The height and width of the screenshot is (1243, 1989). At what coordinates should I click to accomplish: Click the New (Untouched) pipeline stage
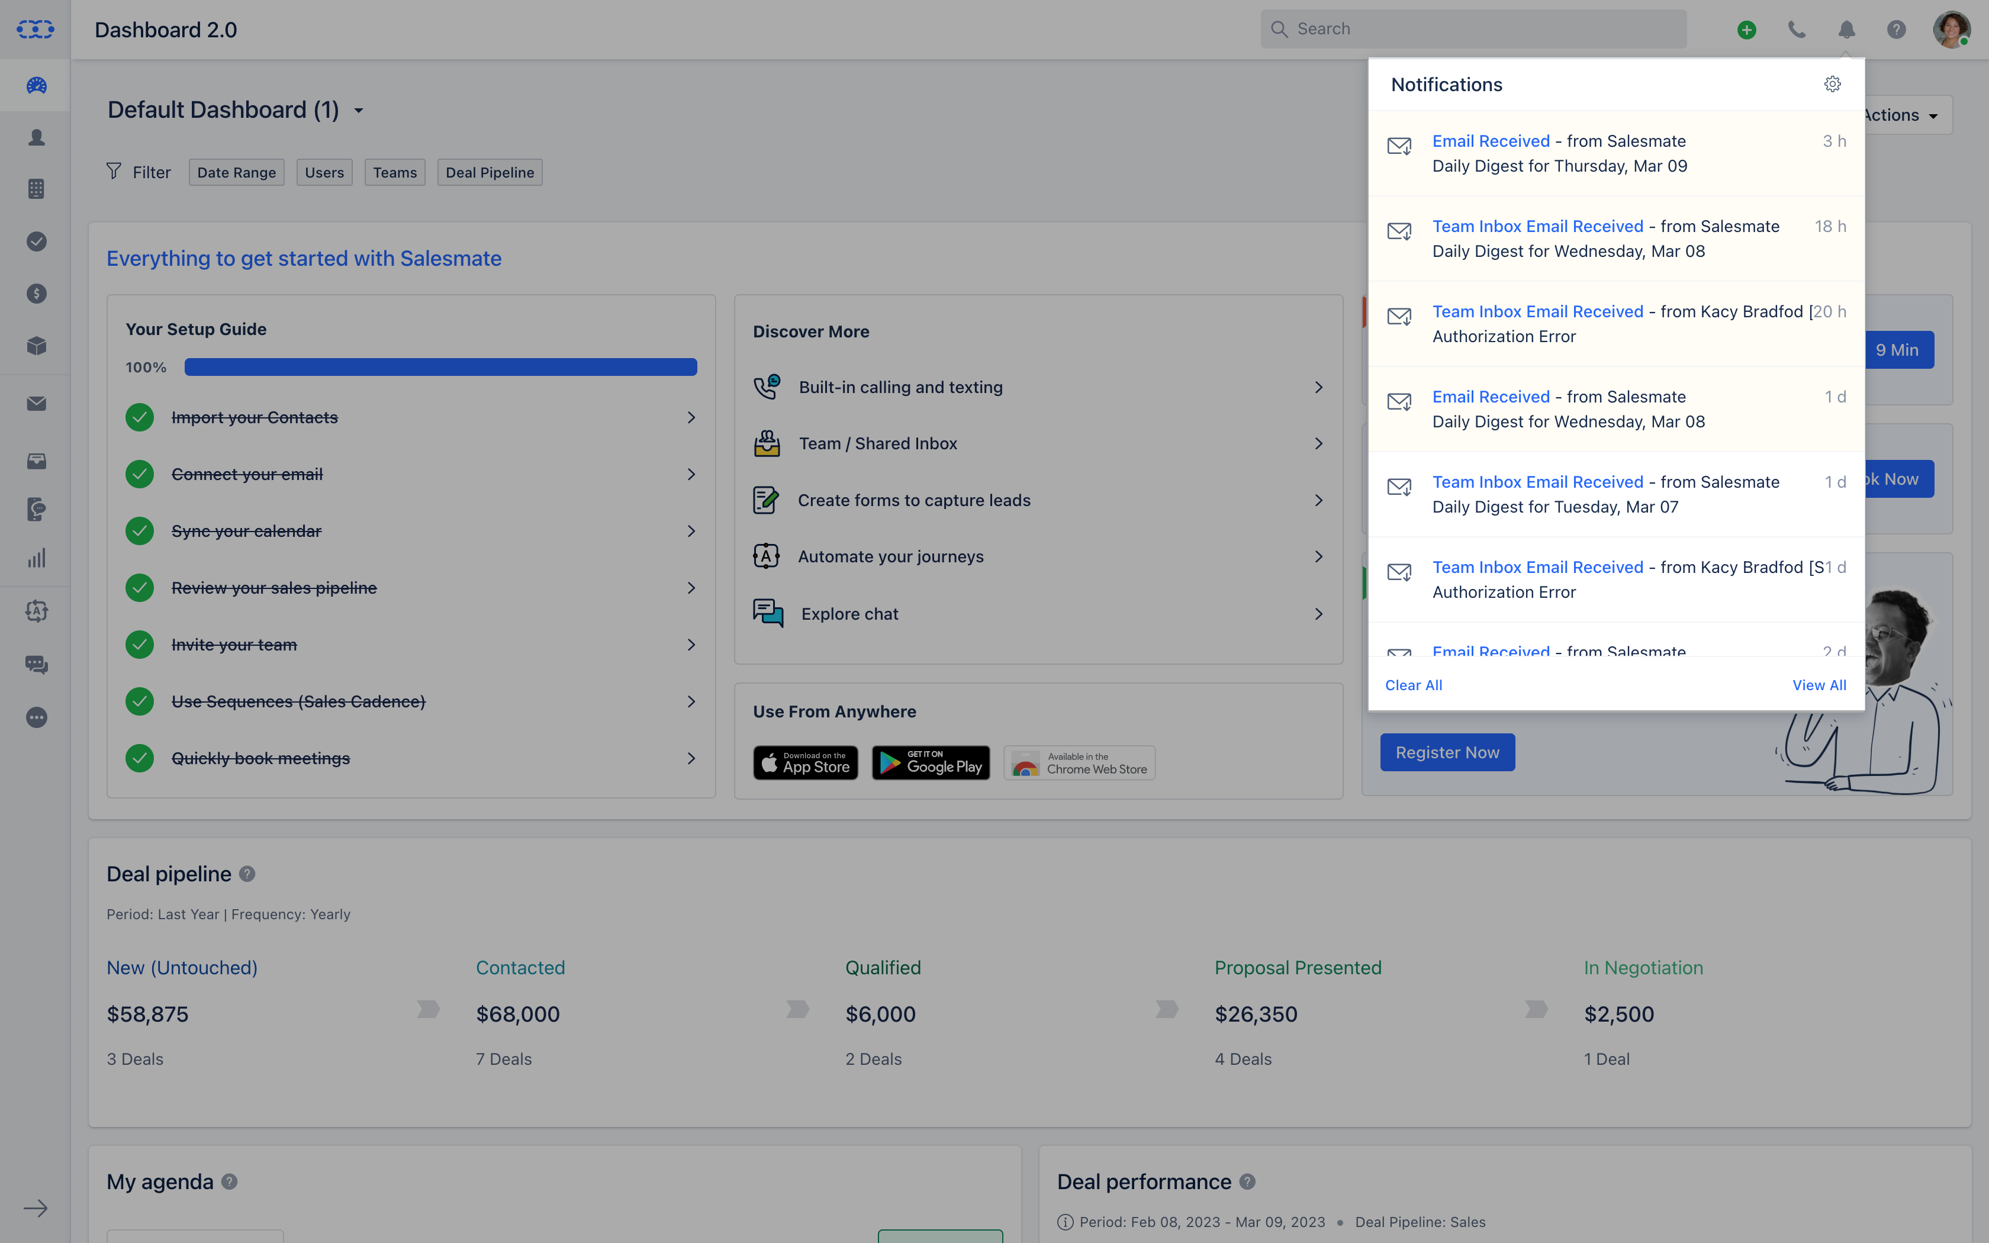point(182,968)
